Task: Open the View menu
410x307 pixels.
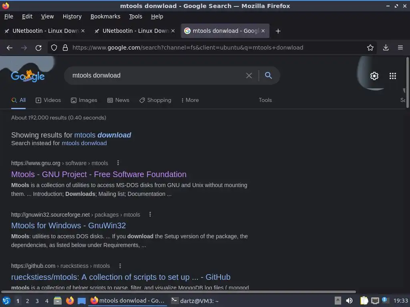Action: click(47, 16)
